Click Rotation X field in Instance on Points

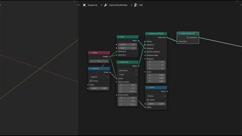156,62
